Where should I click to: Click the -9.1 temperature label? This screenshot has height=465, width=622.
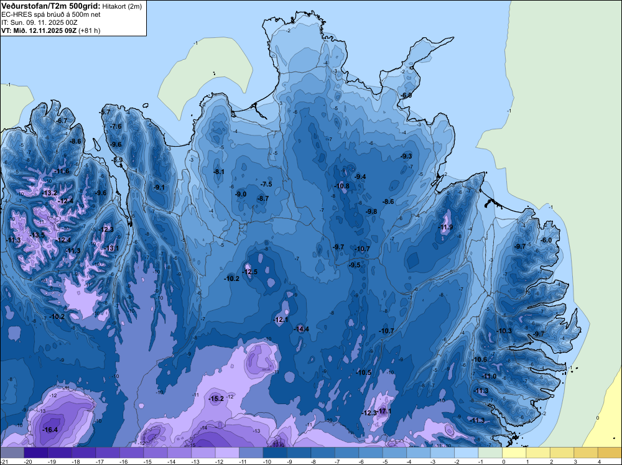[x=159, y=187]
